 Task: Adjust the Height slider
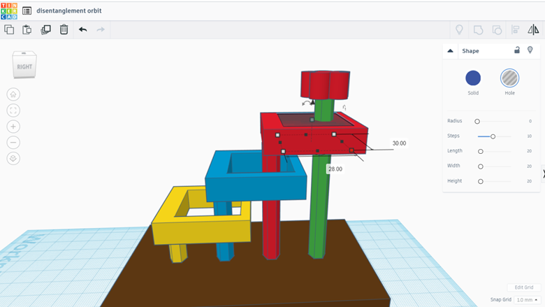pos(480,182)
